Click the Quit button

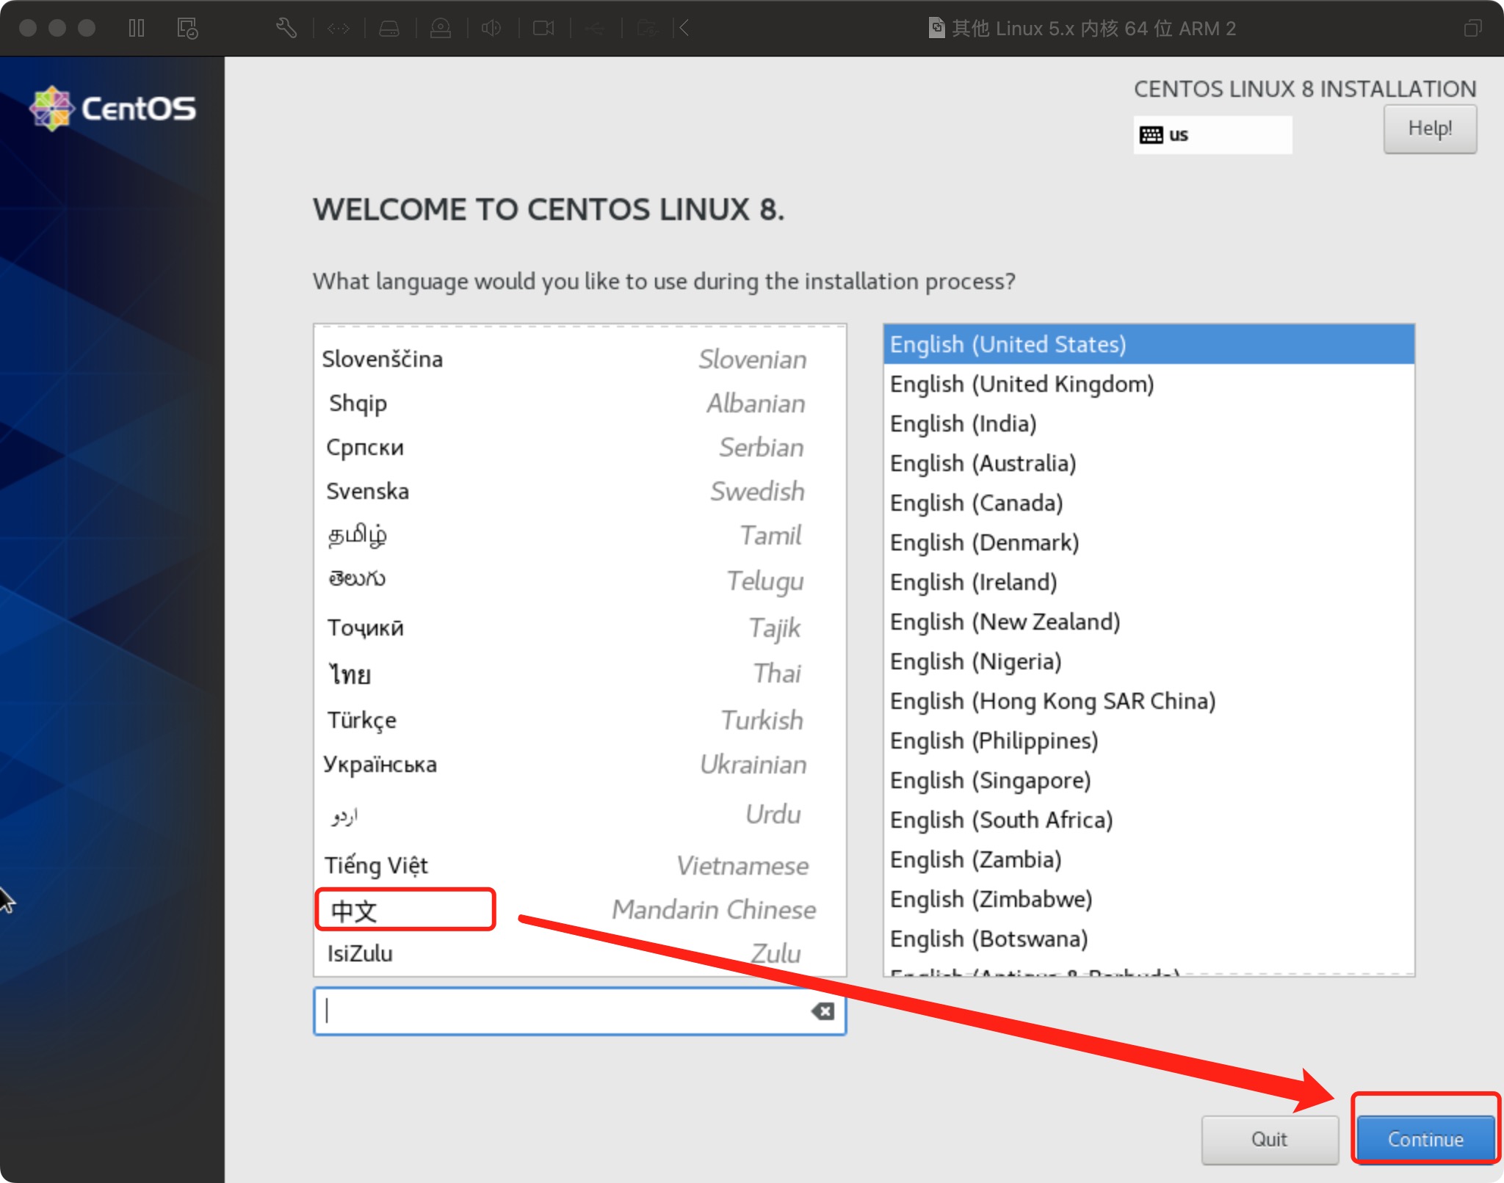click(x=1269, y=1139)
